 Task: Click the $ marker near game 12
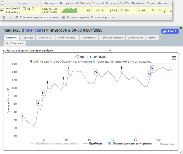pyautogui.click(x=47, y=82)
